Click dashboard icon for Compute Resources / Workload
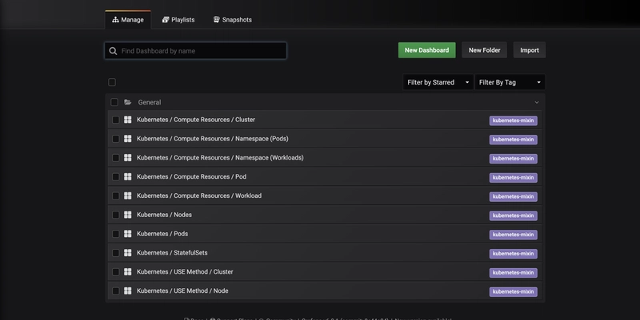 pyautogui.click(x=128, y=196)
